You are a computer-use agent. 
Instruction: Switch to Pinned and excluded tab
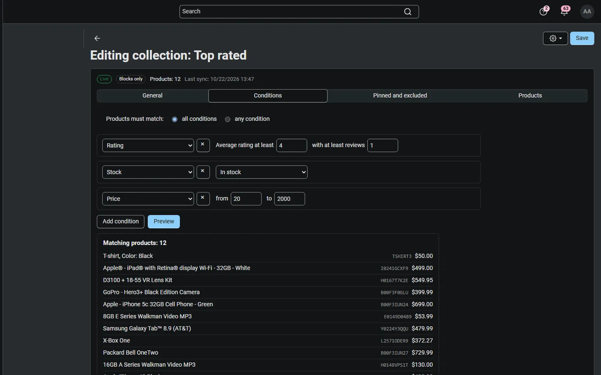click(x=400, y=96)
